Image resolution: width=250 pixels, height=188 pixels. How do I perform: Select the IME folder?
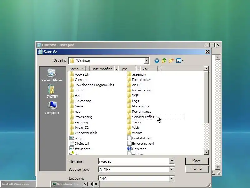pyautogui.click(x=133, y=96)
